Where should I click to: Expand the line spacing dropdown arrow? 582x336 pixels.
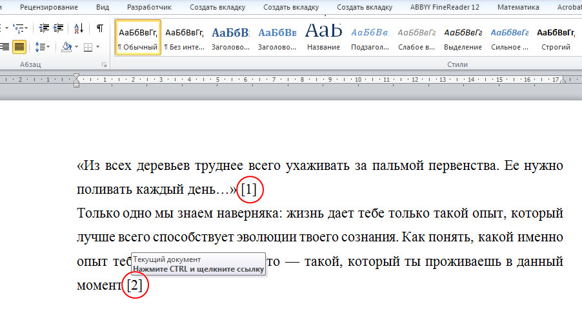[x=48, y=47]
